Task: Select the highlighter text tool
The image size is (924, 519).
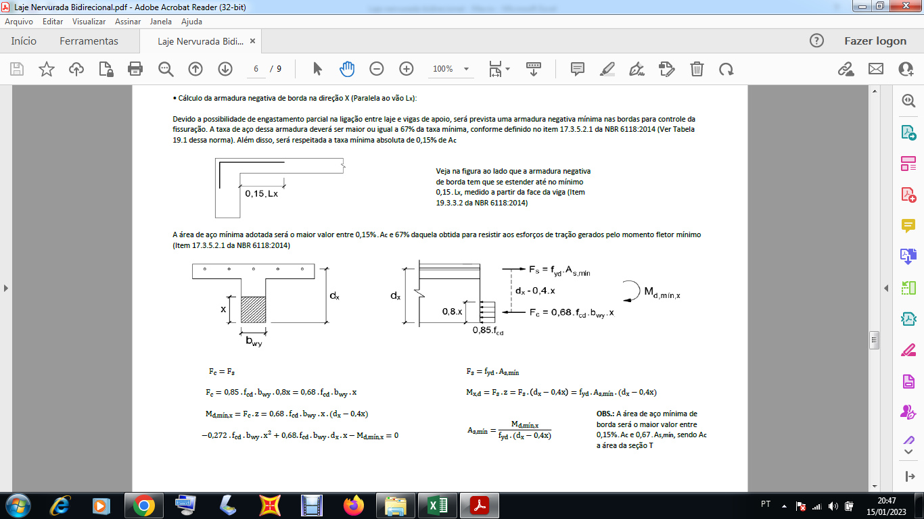Action: (607, 69)
